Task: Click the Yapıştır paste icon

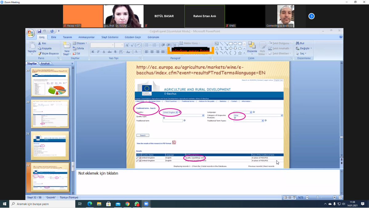Action: (32, 47)
